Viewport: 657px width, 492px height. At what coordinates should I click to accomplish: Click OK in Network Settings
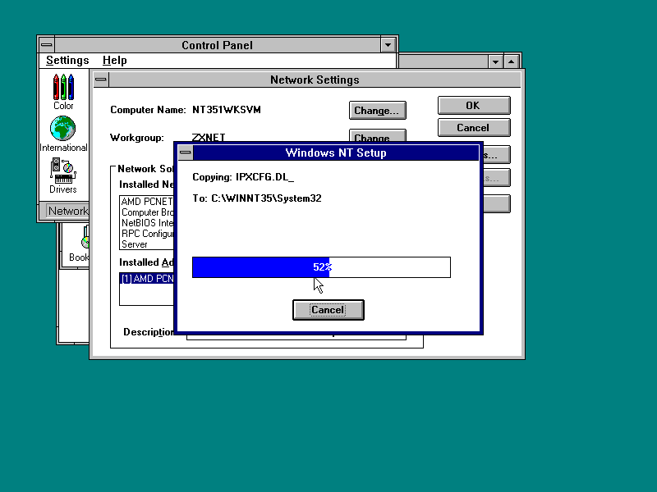(474, 106)
